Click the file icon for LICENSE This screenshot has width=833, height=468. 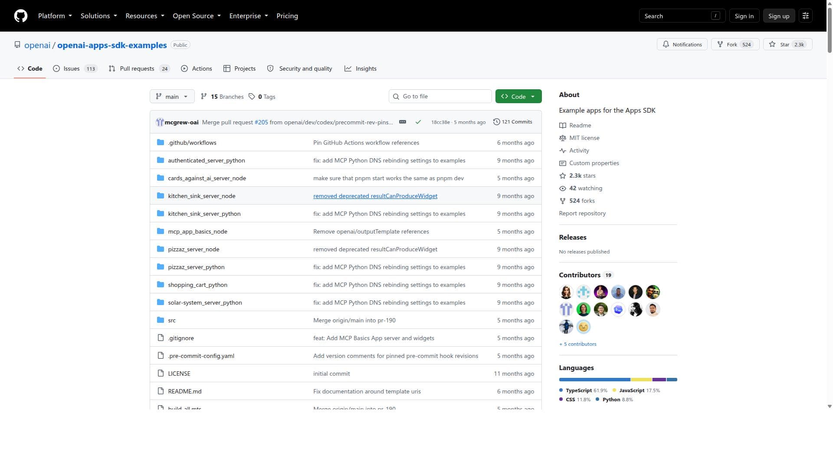pyautogui.click(x=161, y=374)
